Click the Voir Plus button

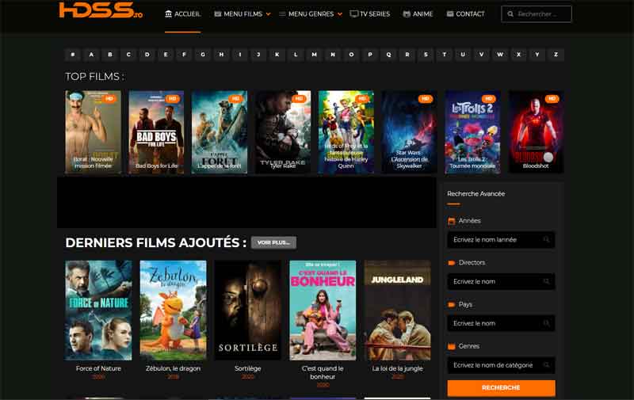pos(273,242)
